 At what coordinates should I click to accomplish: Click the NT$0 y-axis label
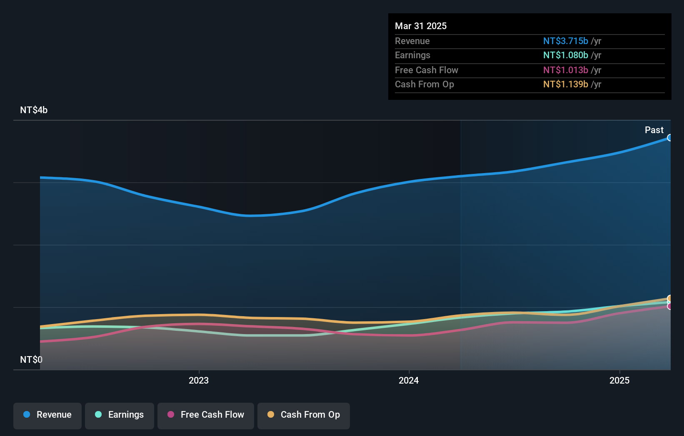point(31,359)
